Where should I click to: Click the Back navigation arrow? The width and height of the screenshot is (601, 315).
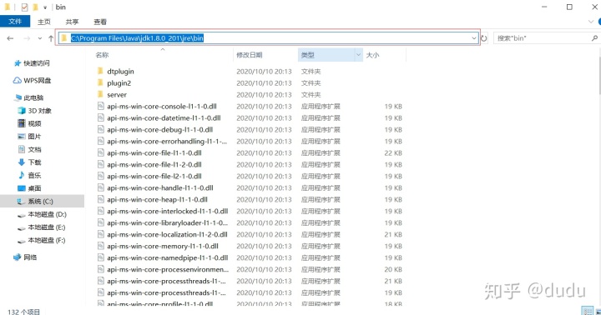[x=10, y=38]
